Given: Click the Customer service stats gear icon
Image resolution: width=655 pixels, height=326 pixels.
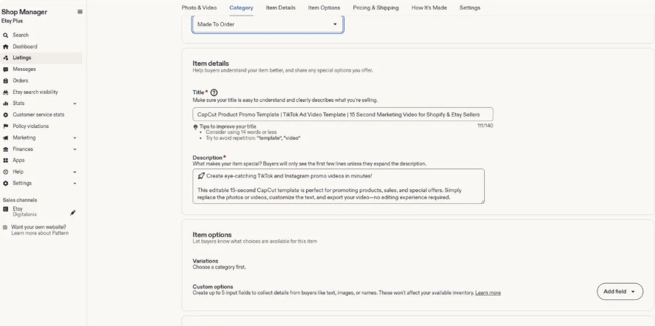Looking at the screenshot, I should point(5,115).
